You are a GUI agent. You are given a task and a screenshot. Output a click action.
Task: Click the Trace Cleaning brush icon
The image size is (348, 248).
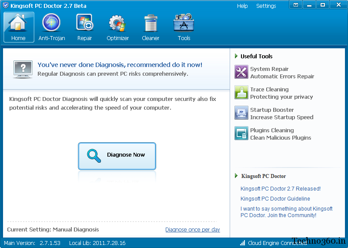coord(241,92)
